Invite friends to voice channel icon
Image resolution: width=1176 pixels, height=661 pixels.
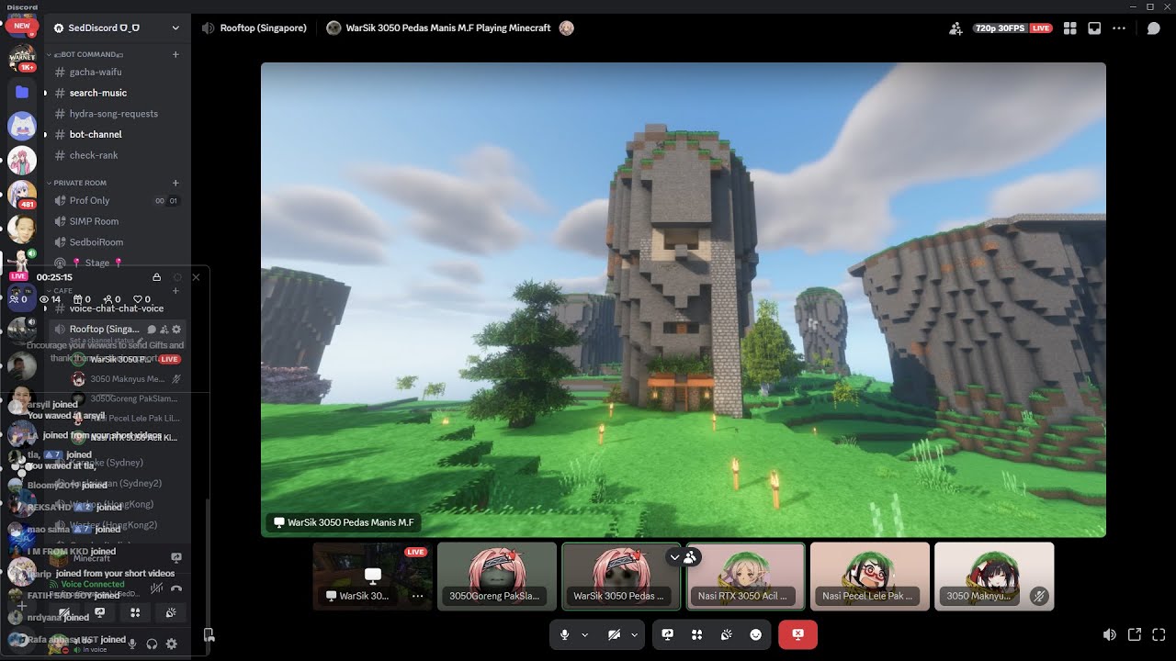(956, 28)
